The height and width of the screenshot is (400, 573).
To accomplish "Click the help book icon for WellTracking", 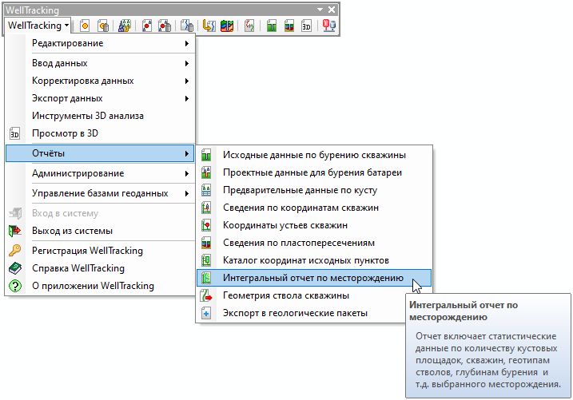I will point(14,268).
